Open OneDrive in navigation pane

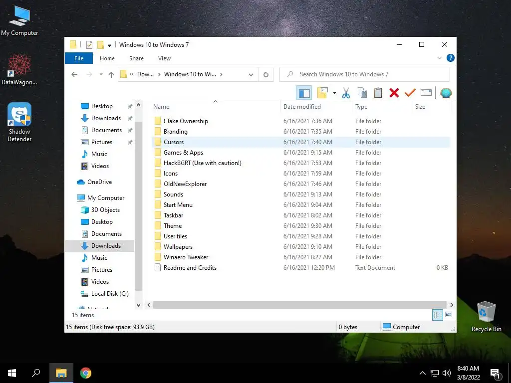pos(99,182)
